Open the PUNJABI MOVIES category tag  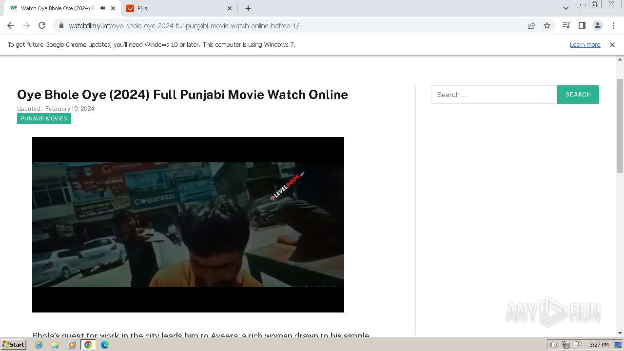[44, 118]
